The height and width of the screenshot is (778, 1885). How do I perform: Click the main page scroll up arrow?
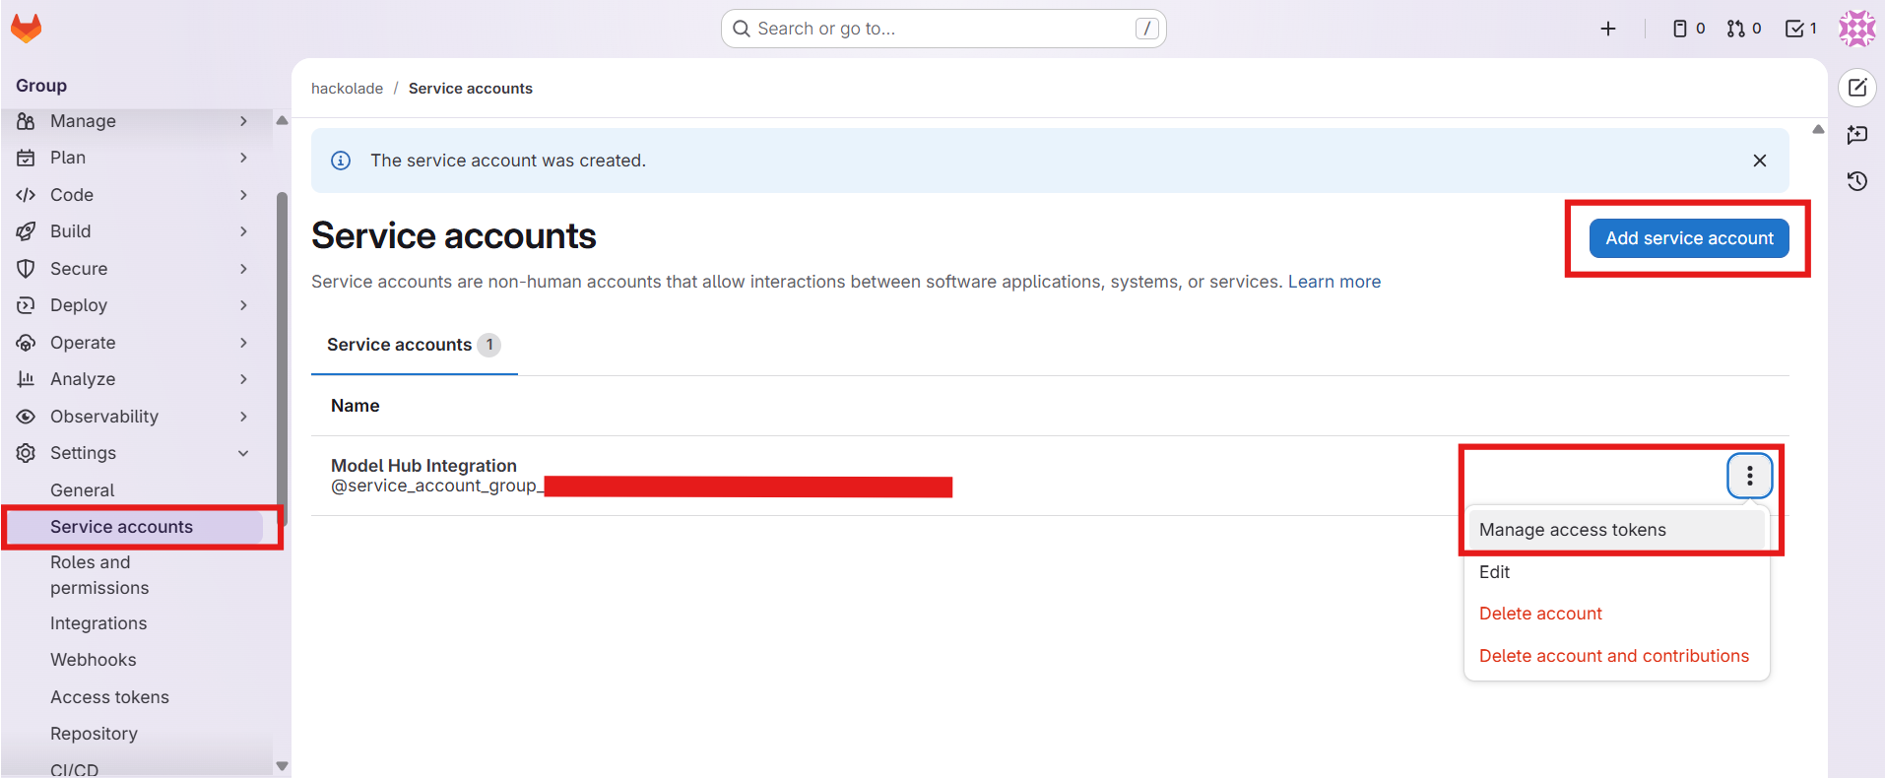click(x=1818, y=130)
